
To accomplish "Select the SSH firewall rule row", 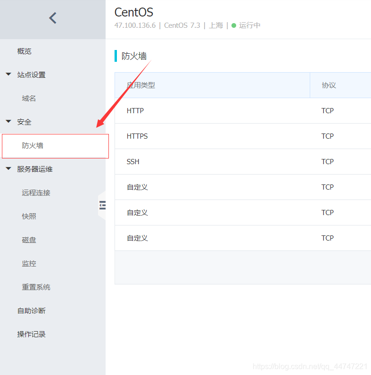I will coord(243,162).
